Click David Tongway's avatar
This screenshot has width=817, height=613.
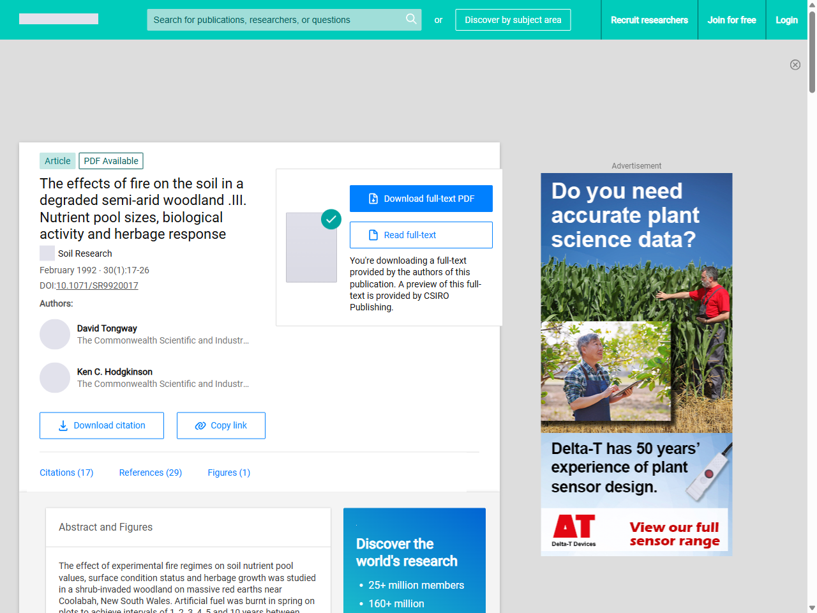tap(55, 334)
